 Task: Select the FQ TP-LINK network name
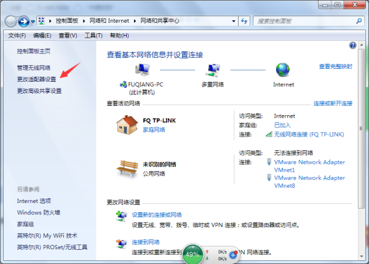(159, 121)
